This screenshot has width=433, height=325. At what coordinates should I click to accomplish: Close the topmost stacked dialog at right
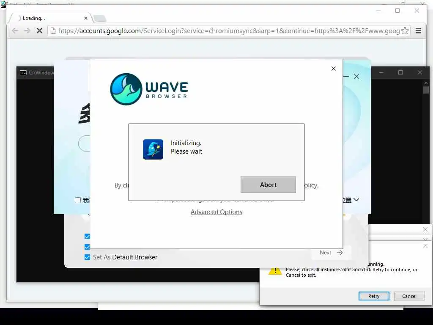[x=425, y=229]
